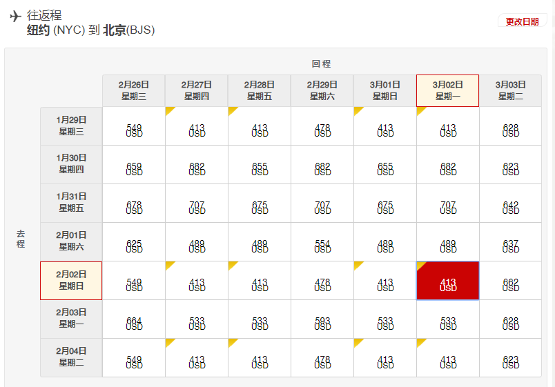Choose 549 USD fare in 2月04日 row
The height and width of the screenshot is (387, 555).
coord(134,357)
